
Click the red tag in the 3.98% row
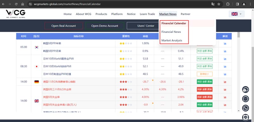204,97
